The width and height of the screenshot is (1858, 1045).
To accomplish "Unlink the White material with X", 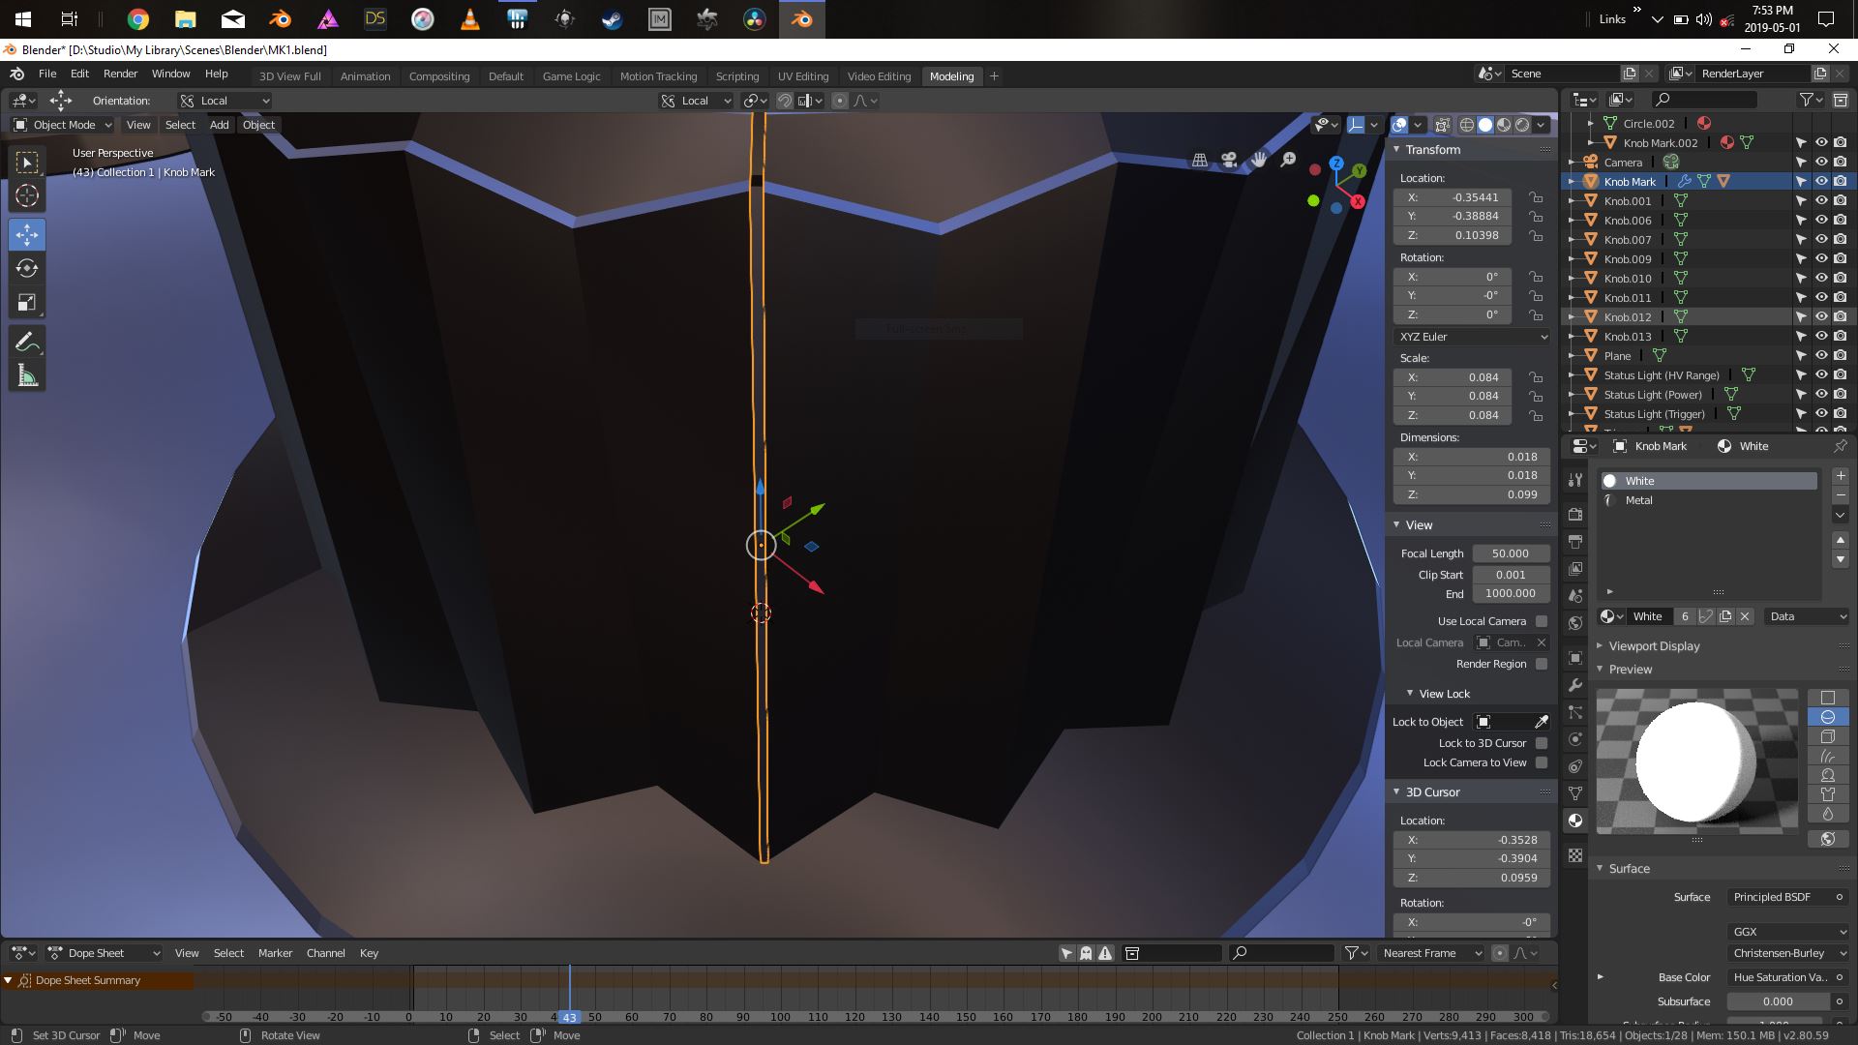I will [1745, 616].
